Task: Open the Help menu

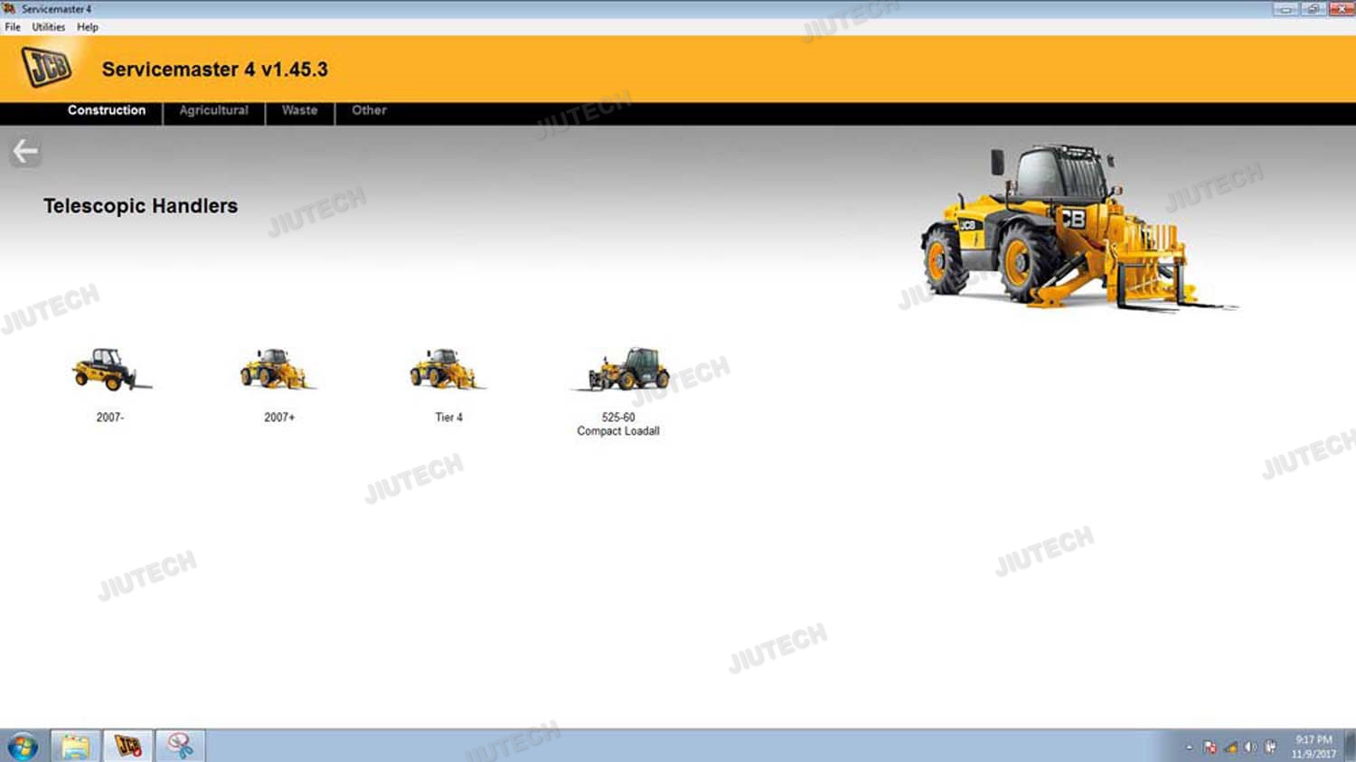Action: click(88, 27)
